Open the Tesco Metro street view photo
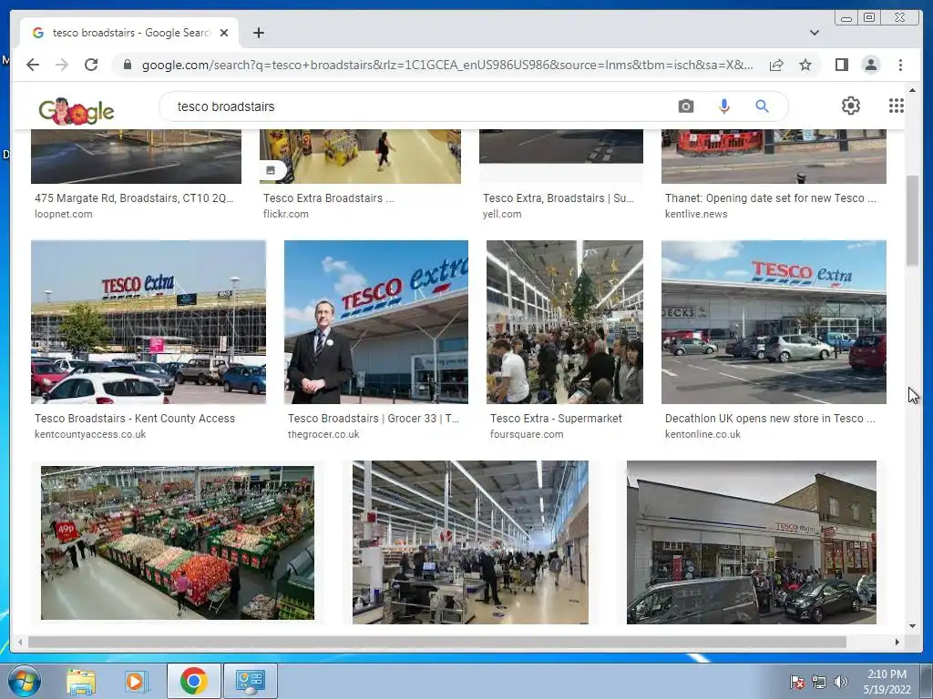 click(751, 542)
